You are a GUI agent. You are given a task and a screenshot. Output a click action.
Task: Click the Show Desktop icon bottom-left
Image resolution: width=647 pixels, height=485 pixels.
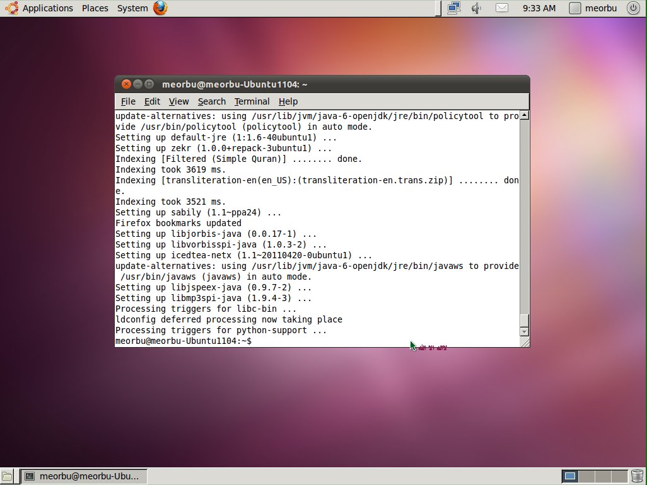[x=8, y=476]
